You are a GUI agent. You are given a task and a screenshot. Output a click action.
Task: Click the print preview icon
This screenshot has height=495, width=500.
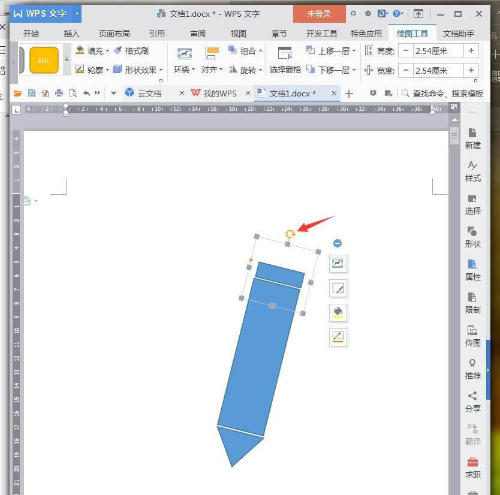pos(73,93)
